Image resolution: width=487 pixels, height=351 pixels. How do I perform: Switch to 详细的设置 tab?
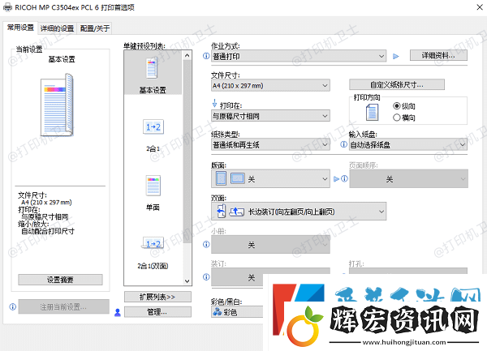pyautogui.click(x=57, y=28)
